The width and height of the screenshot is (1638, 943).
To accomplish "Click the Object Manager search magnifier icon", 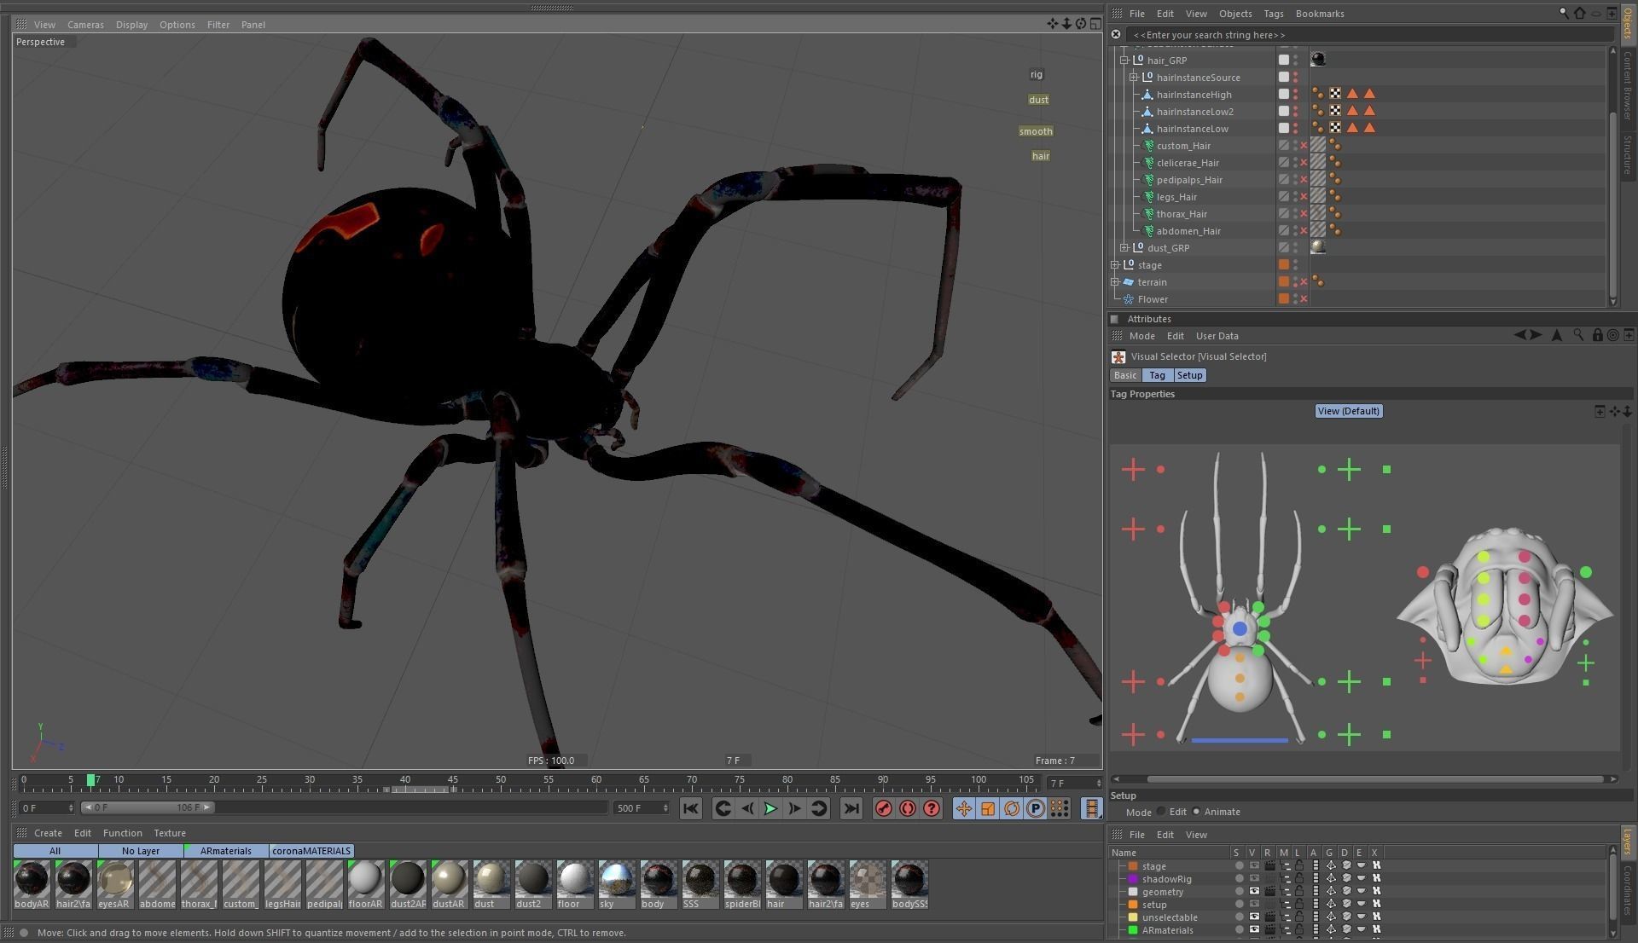I will pos(1564,13).
